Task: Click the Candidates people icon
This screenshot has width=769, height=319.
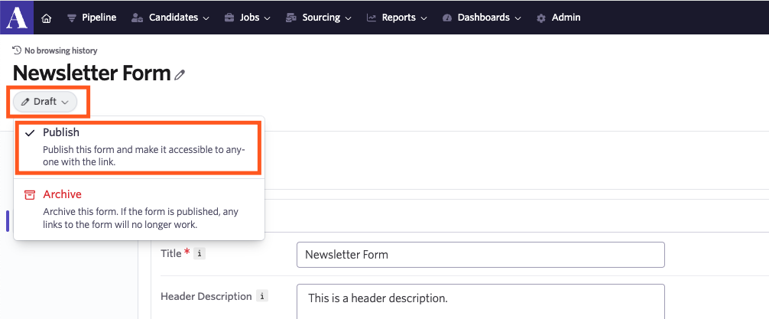Action: coord(137,18)
